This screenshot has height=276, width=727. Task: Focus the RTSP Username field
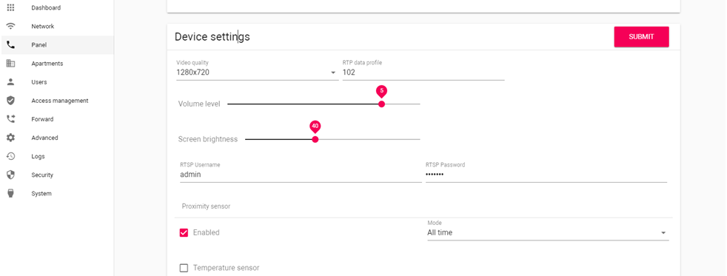(301, 175)
